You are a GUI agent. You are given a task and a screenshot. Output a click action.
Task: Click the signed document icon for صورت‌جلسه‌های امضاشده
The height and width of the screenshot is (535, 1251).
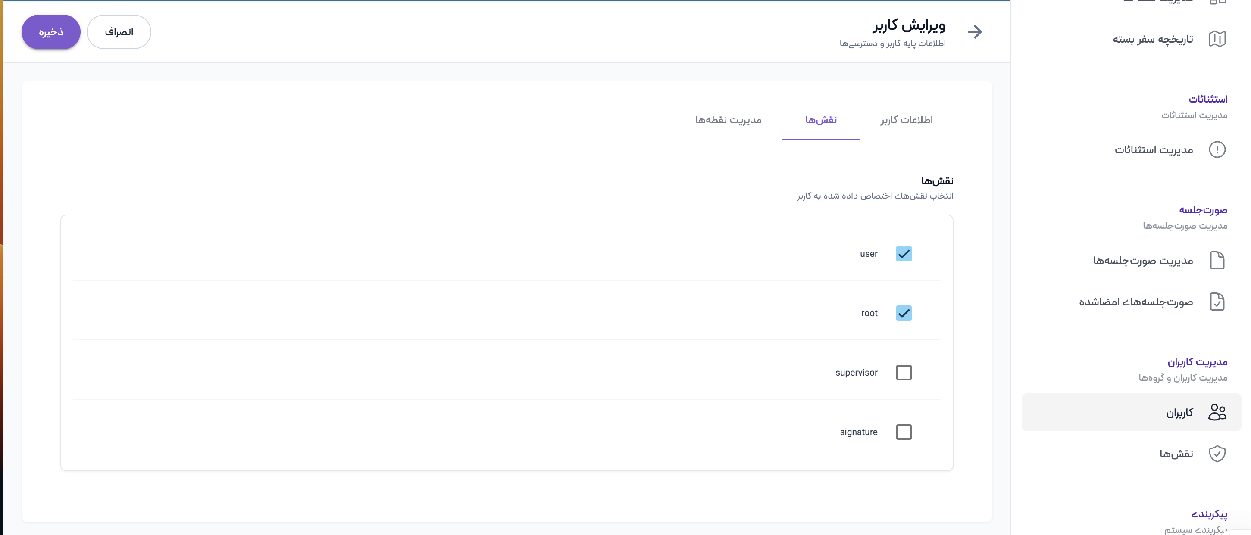click(x=1217, y=302)
